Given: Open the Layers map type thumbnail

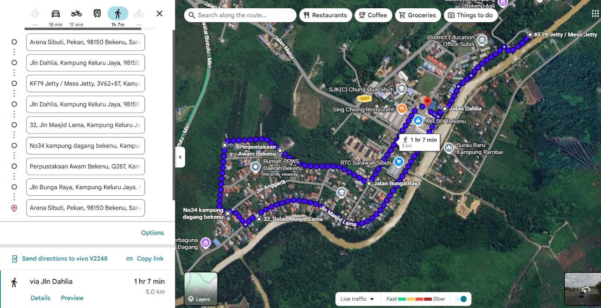Looking at the screenshot, I should 201,288.
